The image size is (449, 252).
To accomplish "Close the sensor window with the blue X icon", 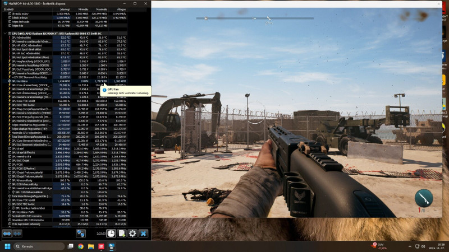I will click(x=143, y=234).
